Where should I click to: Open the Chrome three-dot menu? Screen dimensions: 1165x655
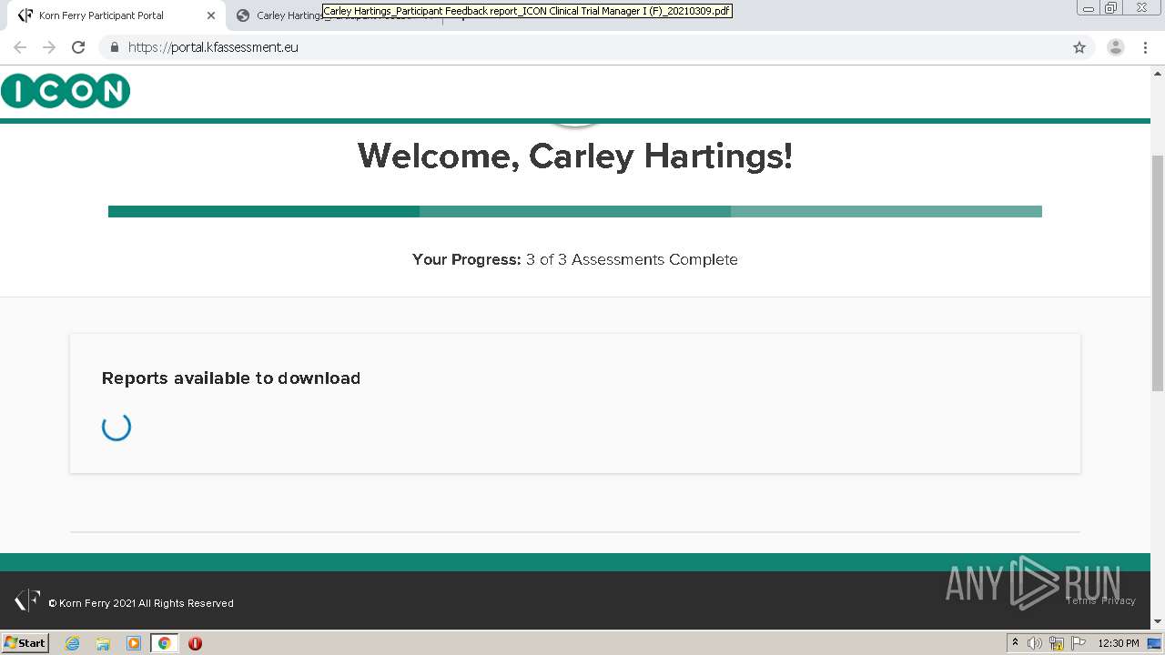[1145, 47]
